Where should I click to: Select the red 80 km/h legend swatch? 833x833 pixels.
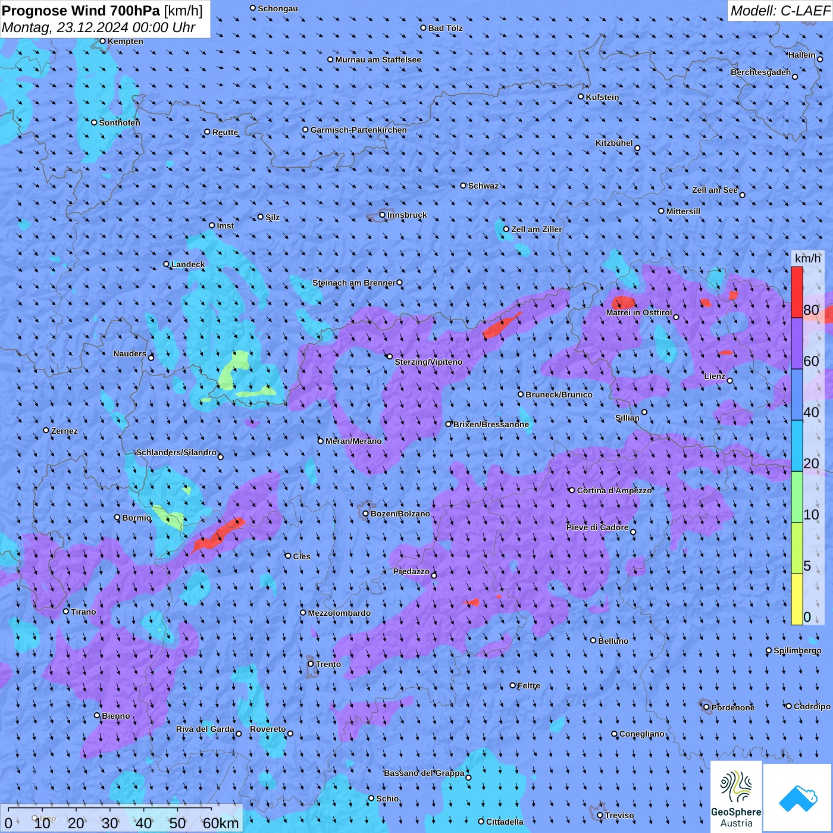[797, 292]
